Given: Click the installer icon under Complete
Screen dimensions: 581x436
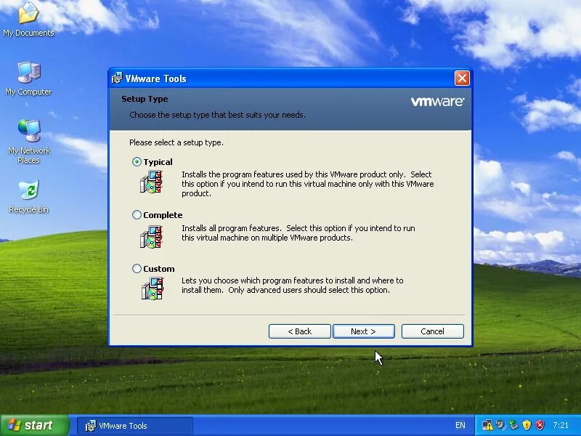Looking at the screenshot, I should point(152,237).
